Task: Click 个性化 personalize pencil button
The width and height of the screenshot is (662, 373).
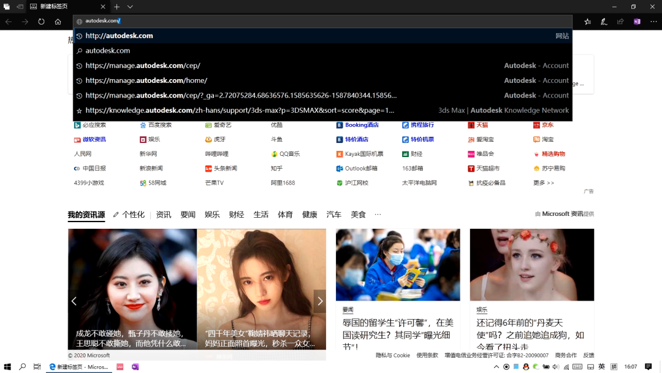Action: pos(129,215)
